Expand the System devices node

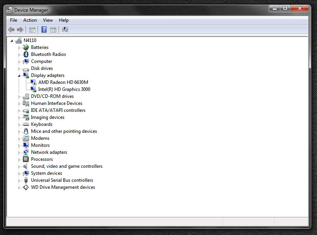pyautogui.click(x=19, y=174)
